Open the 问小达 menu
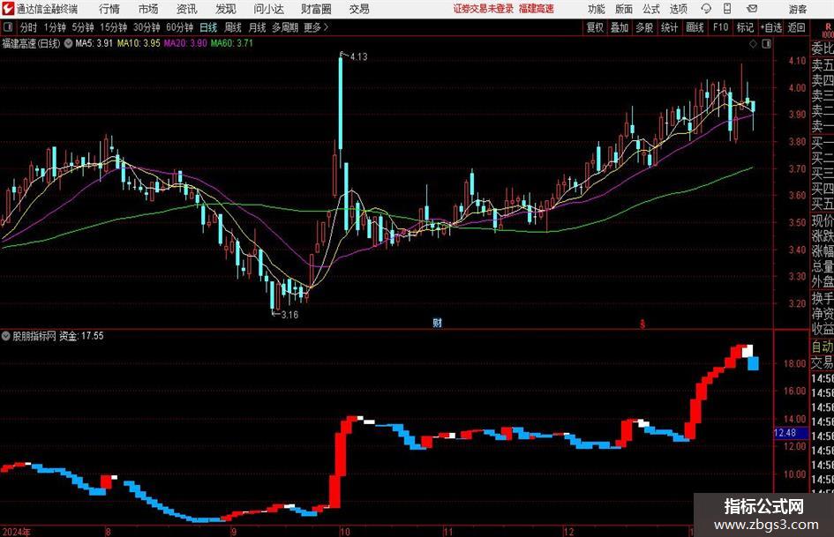 pos(268,9)
